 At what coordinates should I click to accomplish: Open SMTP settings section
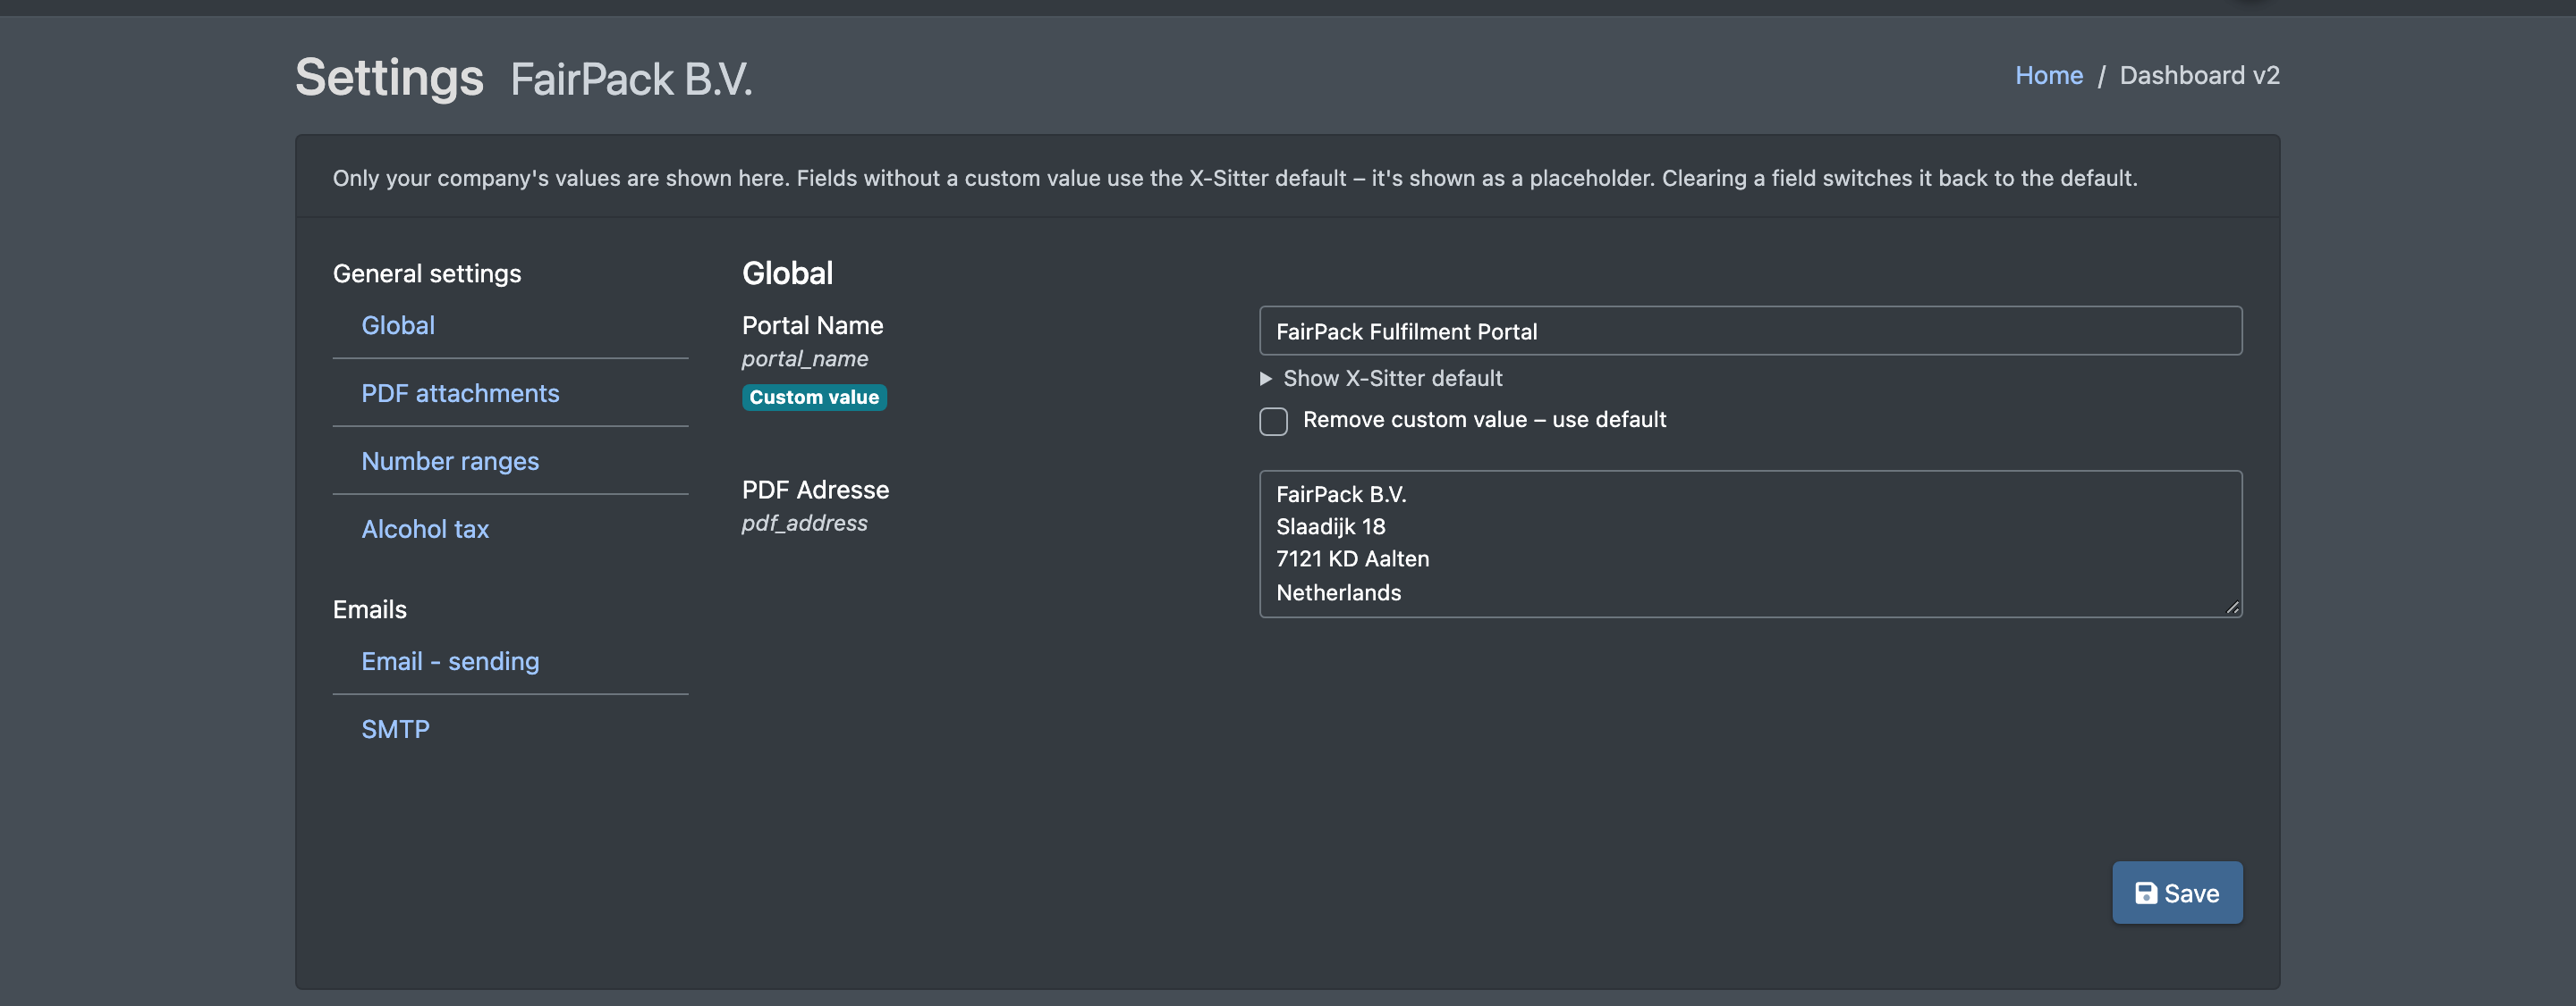click(x=395, y=728)
